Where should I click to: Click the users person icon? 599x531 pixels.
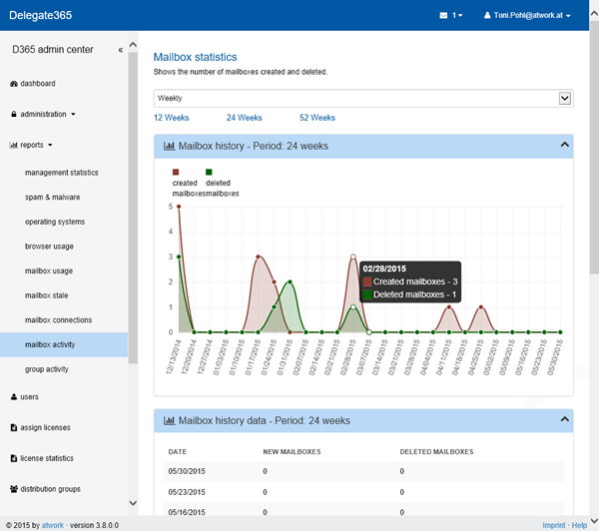tap(14, 397)
